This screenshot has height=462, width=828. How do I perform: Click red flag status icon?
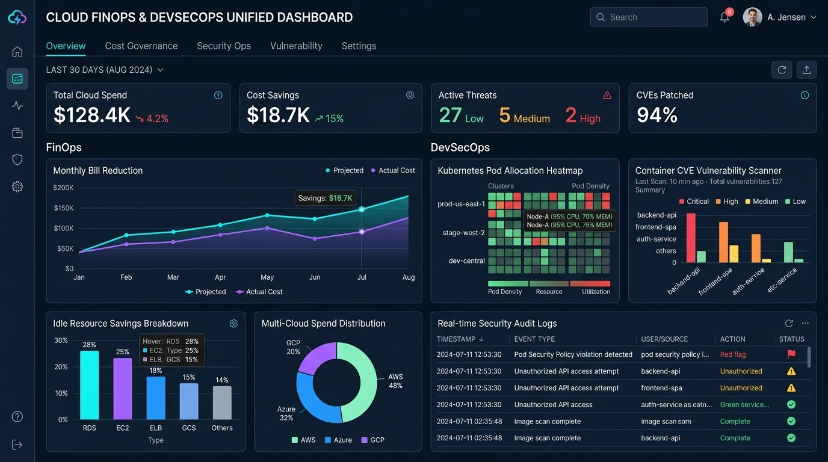point(791,354)
